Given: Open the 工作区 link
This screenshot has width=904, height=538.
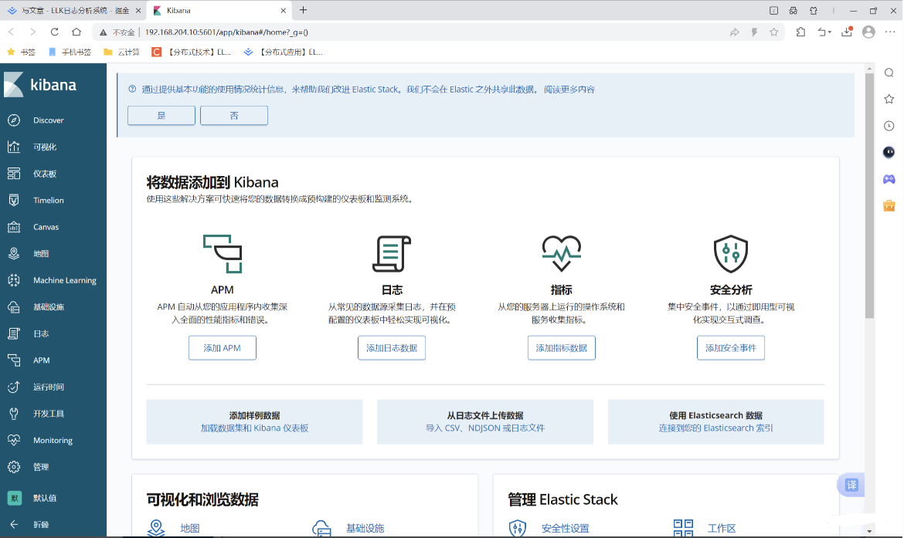Looking at the screenshot, I should [x=721, y=528].
